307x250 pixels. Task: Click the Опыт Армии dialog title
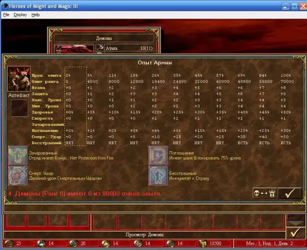point(155,62)
